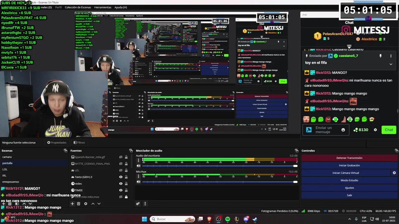This screenshot has width=399, height=224.
Task: Hide the TIMEE source
Action: point(121,190)
